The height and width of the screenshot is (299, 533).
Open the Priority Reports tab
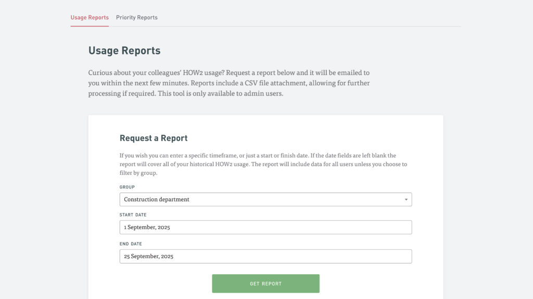tap(137, 17)
